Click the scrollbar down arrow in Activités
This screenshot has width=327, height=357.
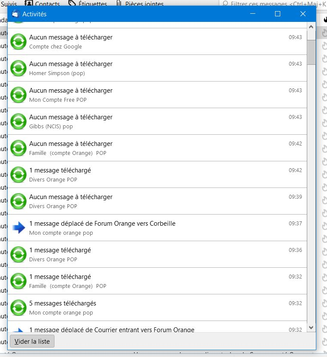coord(312,327)
